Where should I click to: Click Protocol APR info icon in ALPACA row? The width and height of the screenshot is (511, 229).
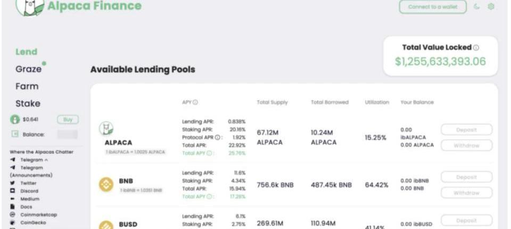pyautogui.click(x=217, y=137)
